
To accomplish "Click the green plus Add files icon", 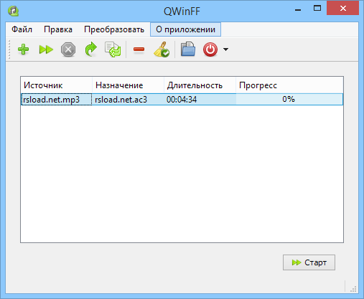I will (x=23, y=49).
